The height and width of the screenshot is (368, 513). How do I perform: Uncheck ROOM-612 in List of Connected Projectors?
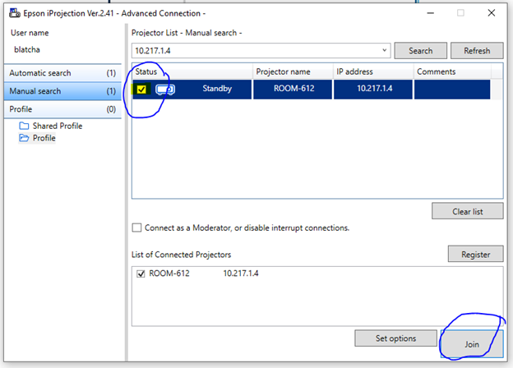(x=141, y=274)
